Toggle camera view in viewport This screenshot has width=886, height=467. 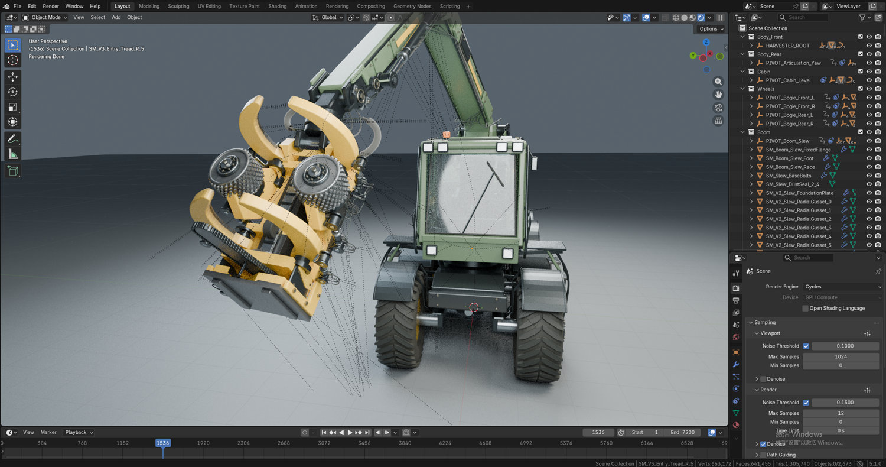pos(718,108)
